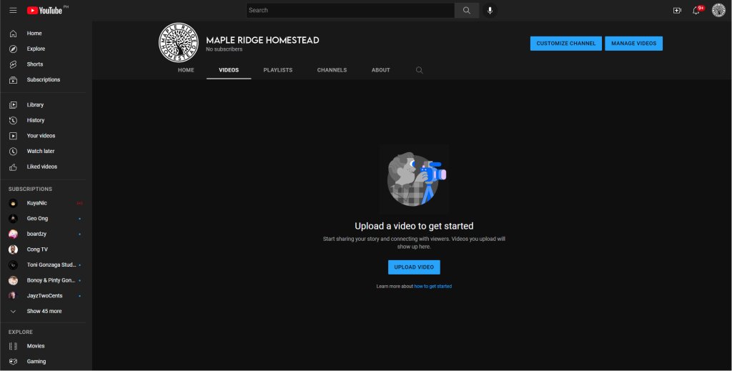Viewport: 732px width, 371px height.
Task: Switch to the PLAYLISTS tab
Action: (x=278, y=70)
